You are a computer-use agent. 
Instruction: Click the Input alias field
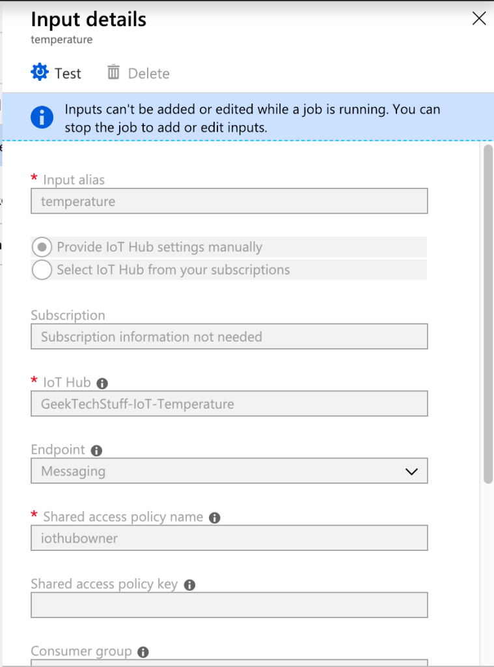(x=229, y=201)
